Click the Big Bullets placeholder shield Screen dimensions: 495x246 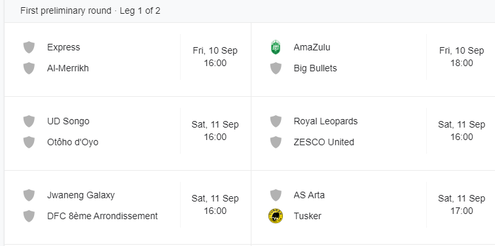pos(276,68)
